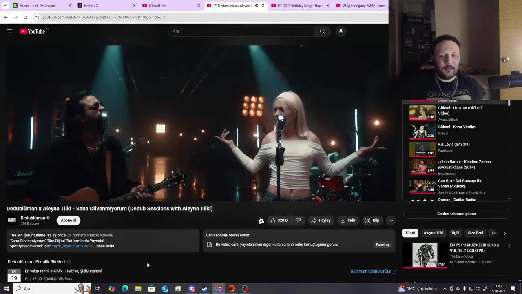Image resolution: width=522 pixels, height=294 pixels.
Task: Click the Paylaş share button
Action: (321, 220)
